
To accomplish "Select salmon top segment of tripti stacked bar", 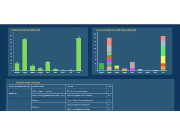I will click(163, 39).
